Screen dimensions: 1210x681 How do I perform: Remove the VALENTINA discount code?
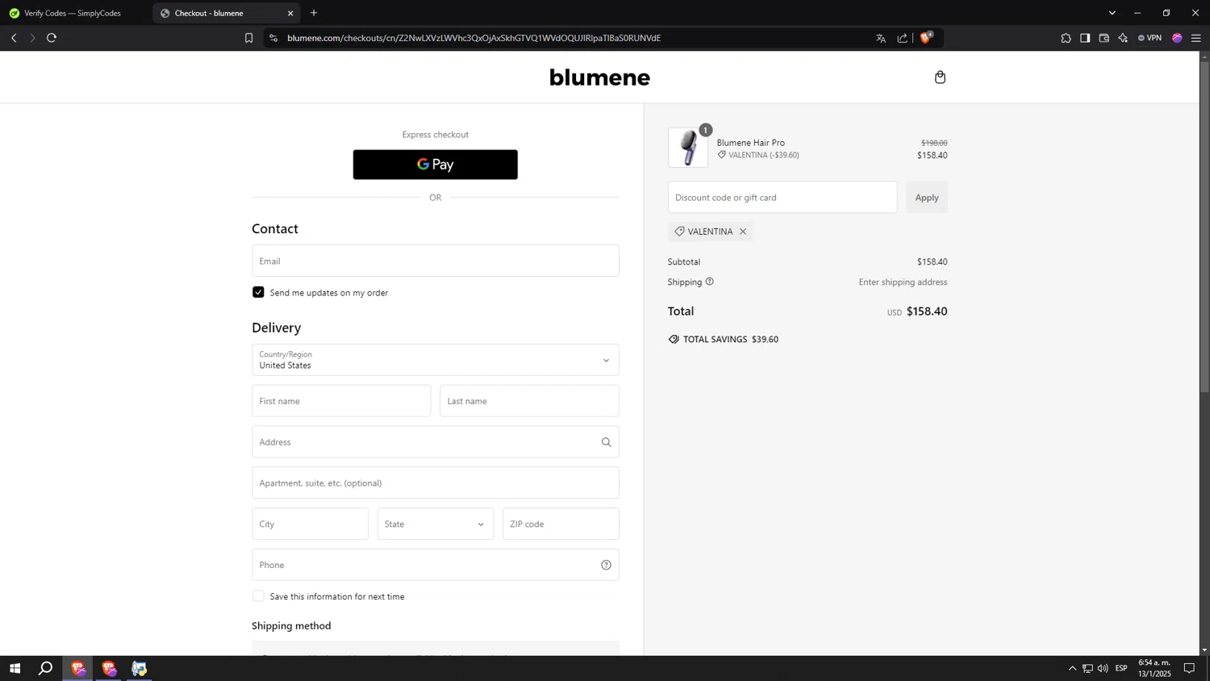pyautogui.click(x=743, y=232)
